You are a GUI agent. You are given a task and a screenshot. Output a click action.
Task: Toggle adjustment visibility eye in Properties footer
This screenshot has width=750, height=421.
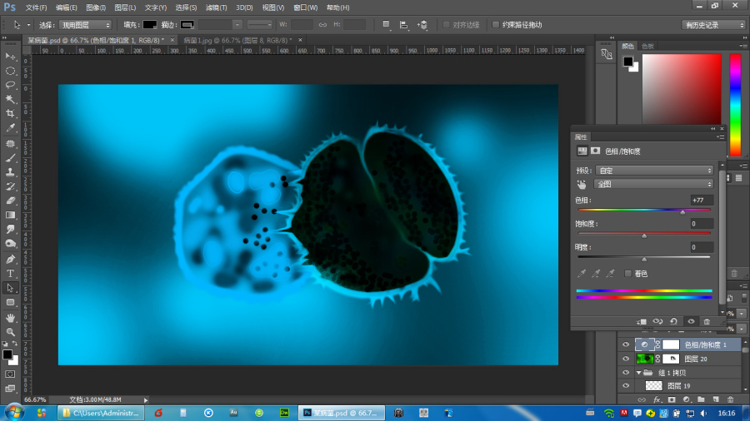pos(691,321)
